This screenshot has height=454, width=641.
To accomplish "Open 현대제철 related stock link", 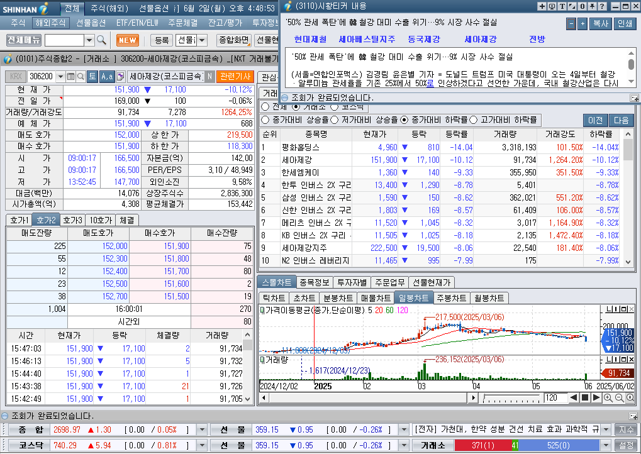I will coord(310,39).
